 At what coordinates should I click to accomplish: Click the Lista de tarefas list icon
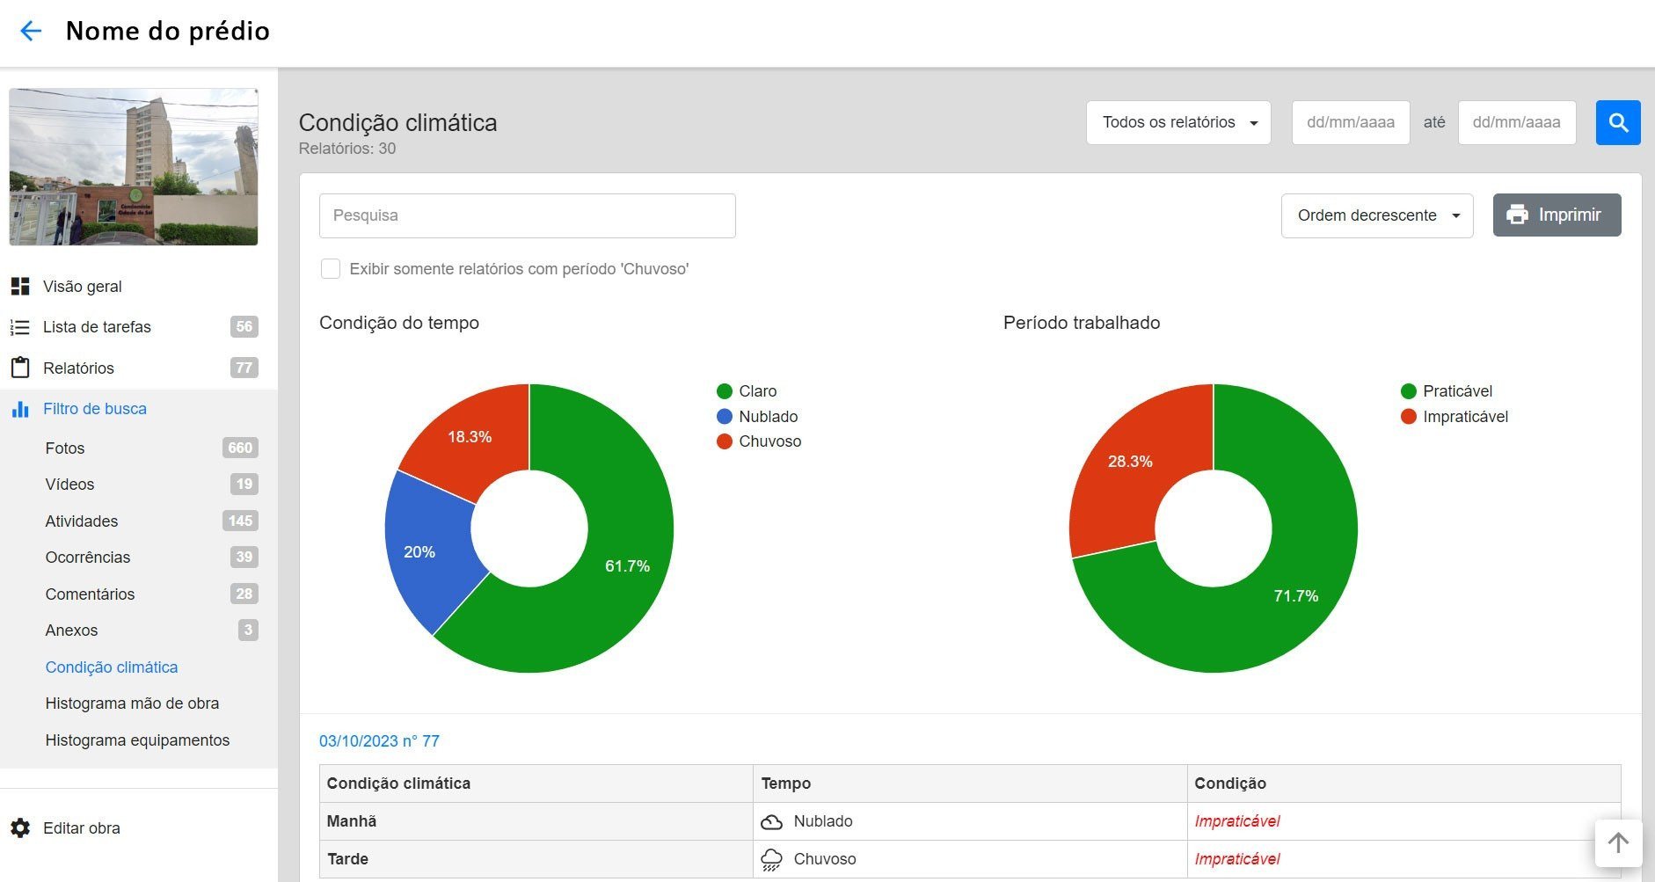[20, 327]
